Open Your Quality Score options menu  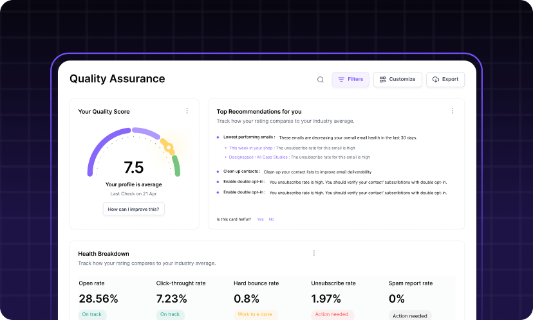pos(187,111)
